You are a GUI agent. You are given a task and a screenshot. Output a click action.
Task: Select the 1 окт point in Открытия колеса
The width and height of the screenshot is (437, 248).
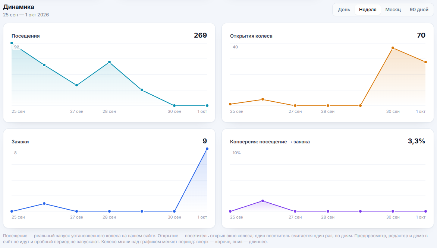(x=425, y=62)
